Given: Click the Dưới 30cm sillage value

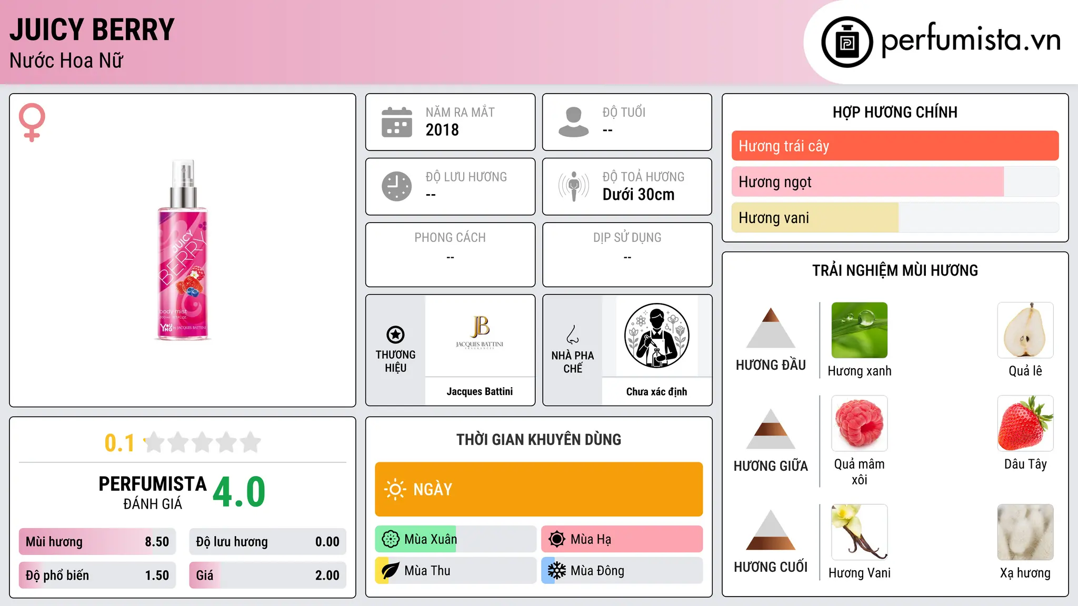Looking at the screenshot, I should pos(638,194).
